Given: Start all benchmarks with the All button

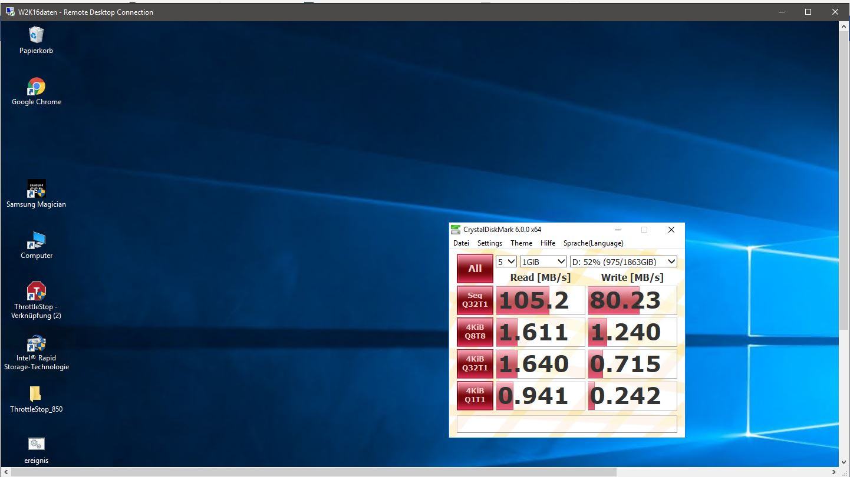Looking at the screenshot, I should [475, 269].
